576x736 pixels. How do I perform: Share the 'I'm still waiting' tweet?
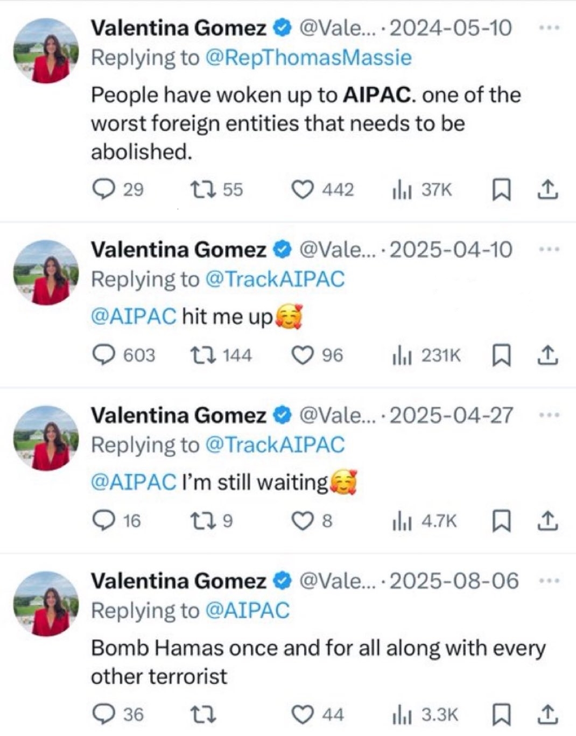[547, 521]
